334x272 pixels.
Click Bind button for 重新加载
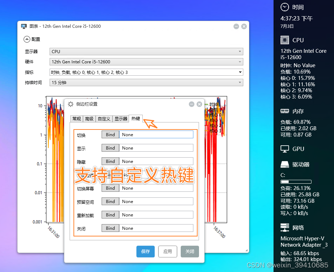click(x=110, y=215)
